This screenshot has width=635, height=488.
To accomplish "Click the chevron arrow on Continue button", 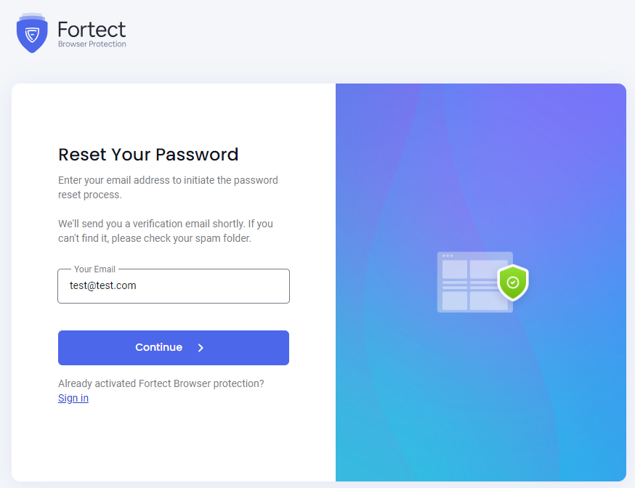I will 201,348.
